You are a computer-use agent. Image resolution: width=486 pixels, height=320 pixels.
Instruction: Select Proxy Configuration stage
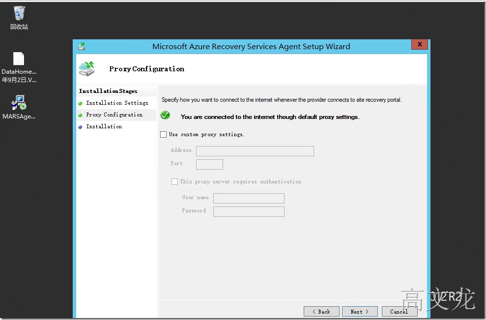coord(114,115)
